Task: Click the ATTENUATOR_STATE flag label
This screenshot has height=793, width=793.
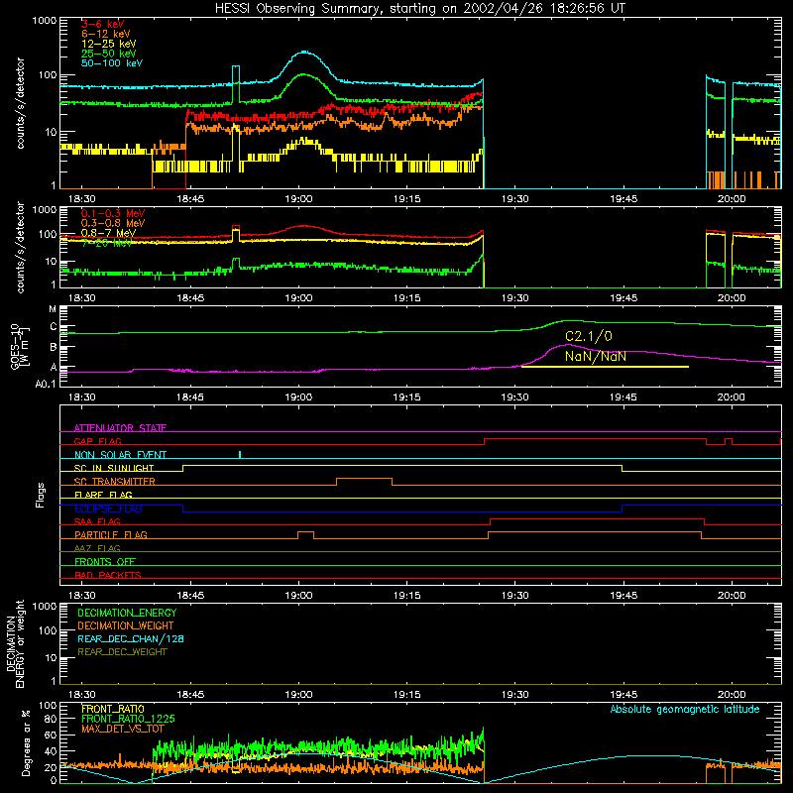Action: 120,428
